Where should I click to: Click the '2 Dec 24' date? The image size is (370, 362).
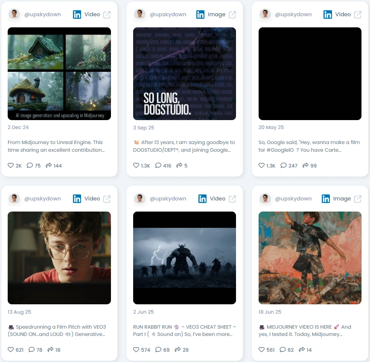18,127
